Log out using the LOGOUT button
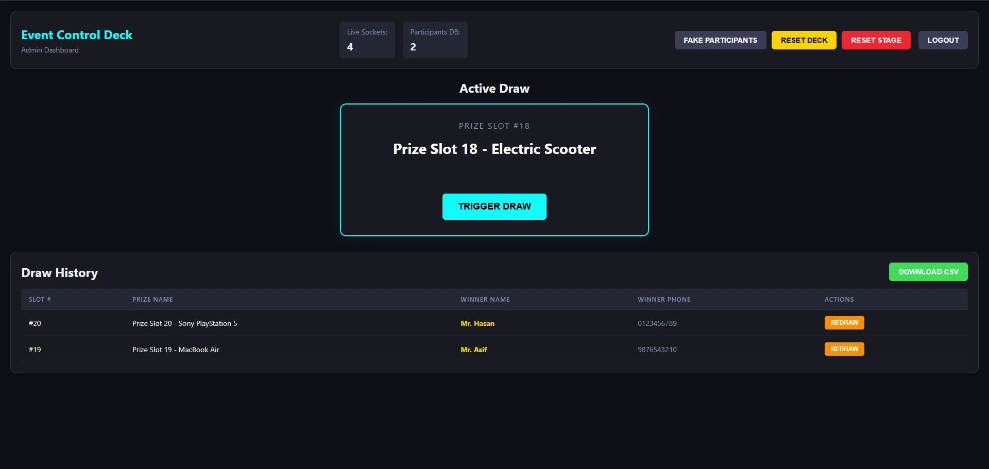The height and width of the screenshot is (469, 989). (x=943, y=40)
